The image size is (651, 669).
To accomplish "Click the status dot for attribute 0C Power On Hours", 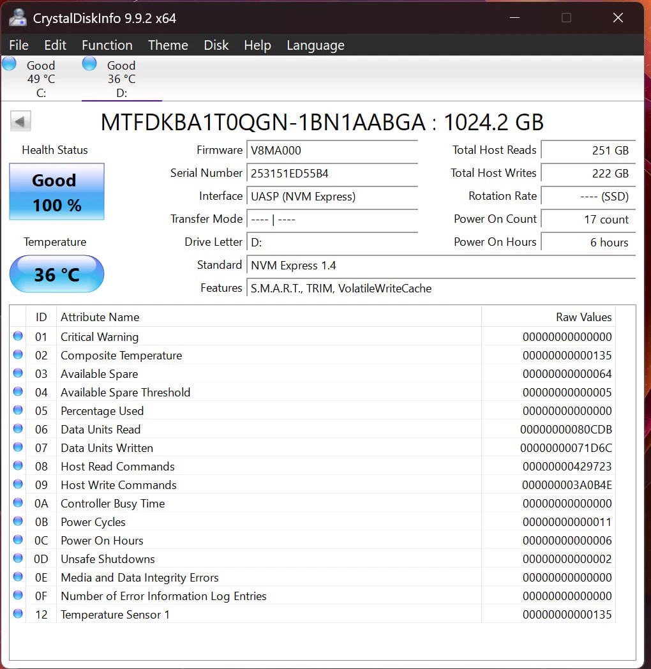I will coord(18,539).
